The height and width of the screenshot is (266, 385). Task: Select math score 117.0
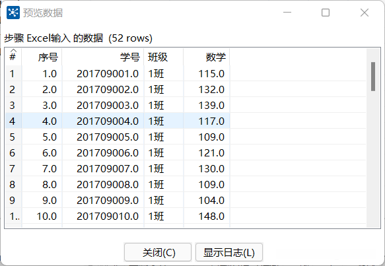207,121
